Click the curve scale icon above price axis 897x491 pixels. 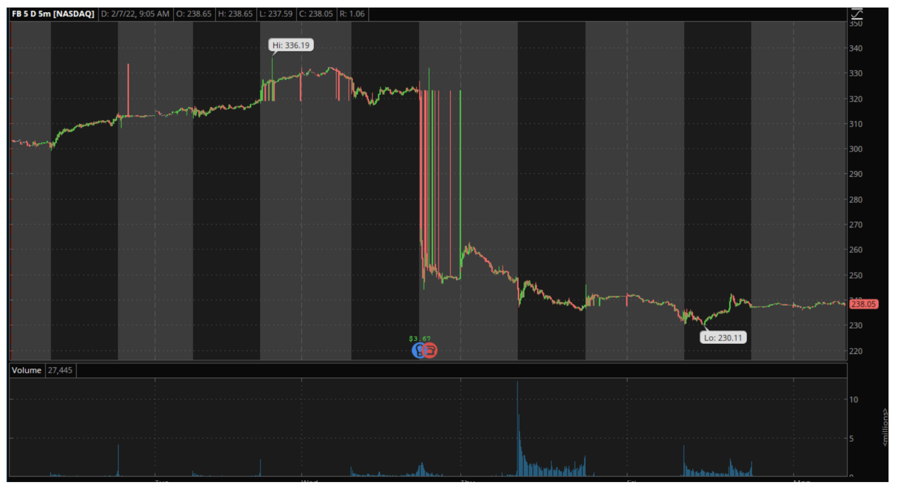tap(856, 14)
